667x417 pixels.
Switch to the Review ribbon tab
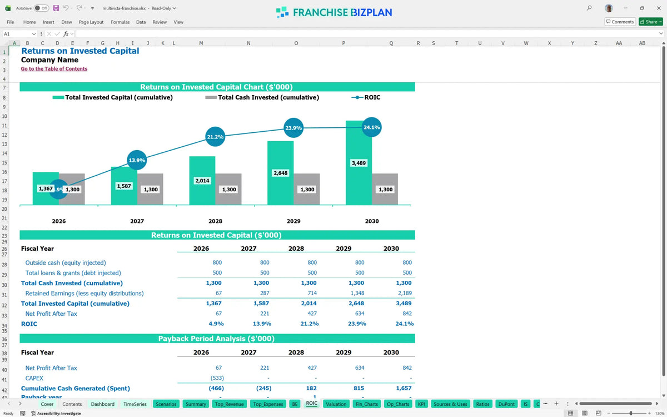pyautogui.click(x=160, y=22)
